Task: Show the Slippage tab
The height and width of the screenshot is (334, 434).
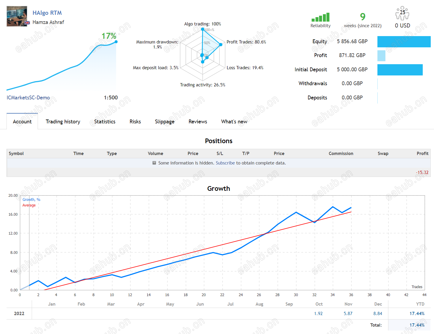Action: coord(165,122)
